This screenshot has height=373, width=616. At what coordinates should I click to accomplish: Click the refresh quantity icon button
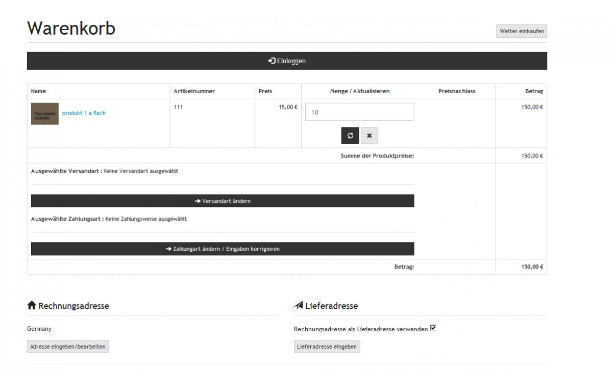pyautogui.click(x=350, y=136)
